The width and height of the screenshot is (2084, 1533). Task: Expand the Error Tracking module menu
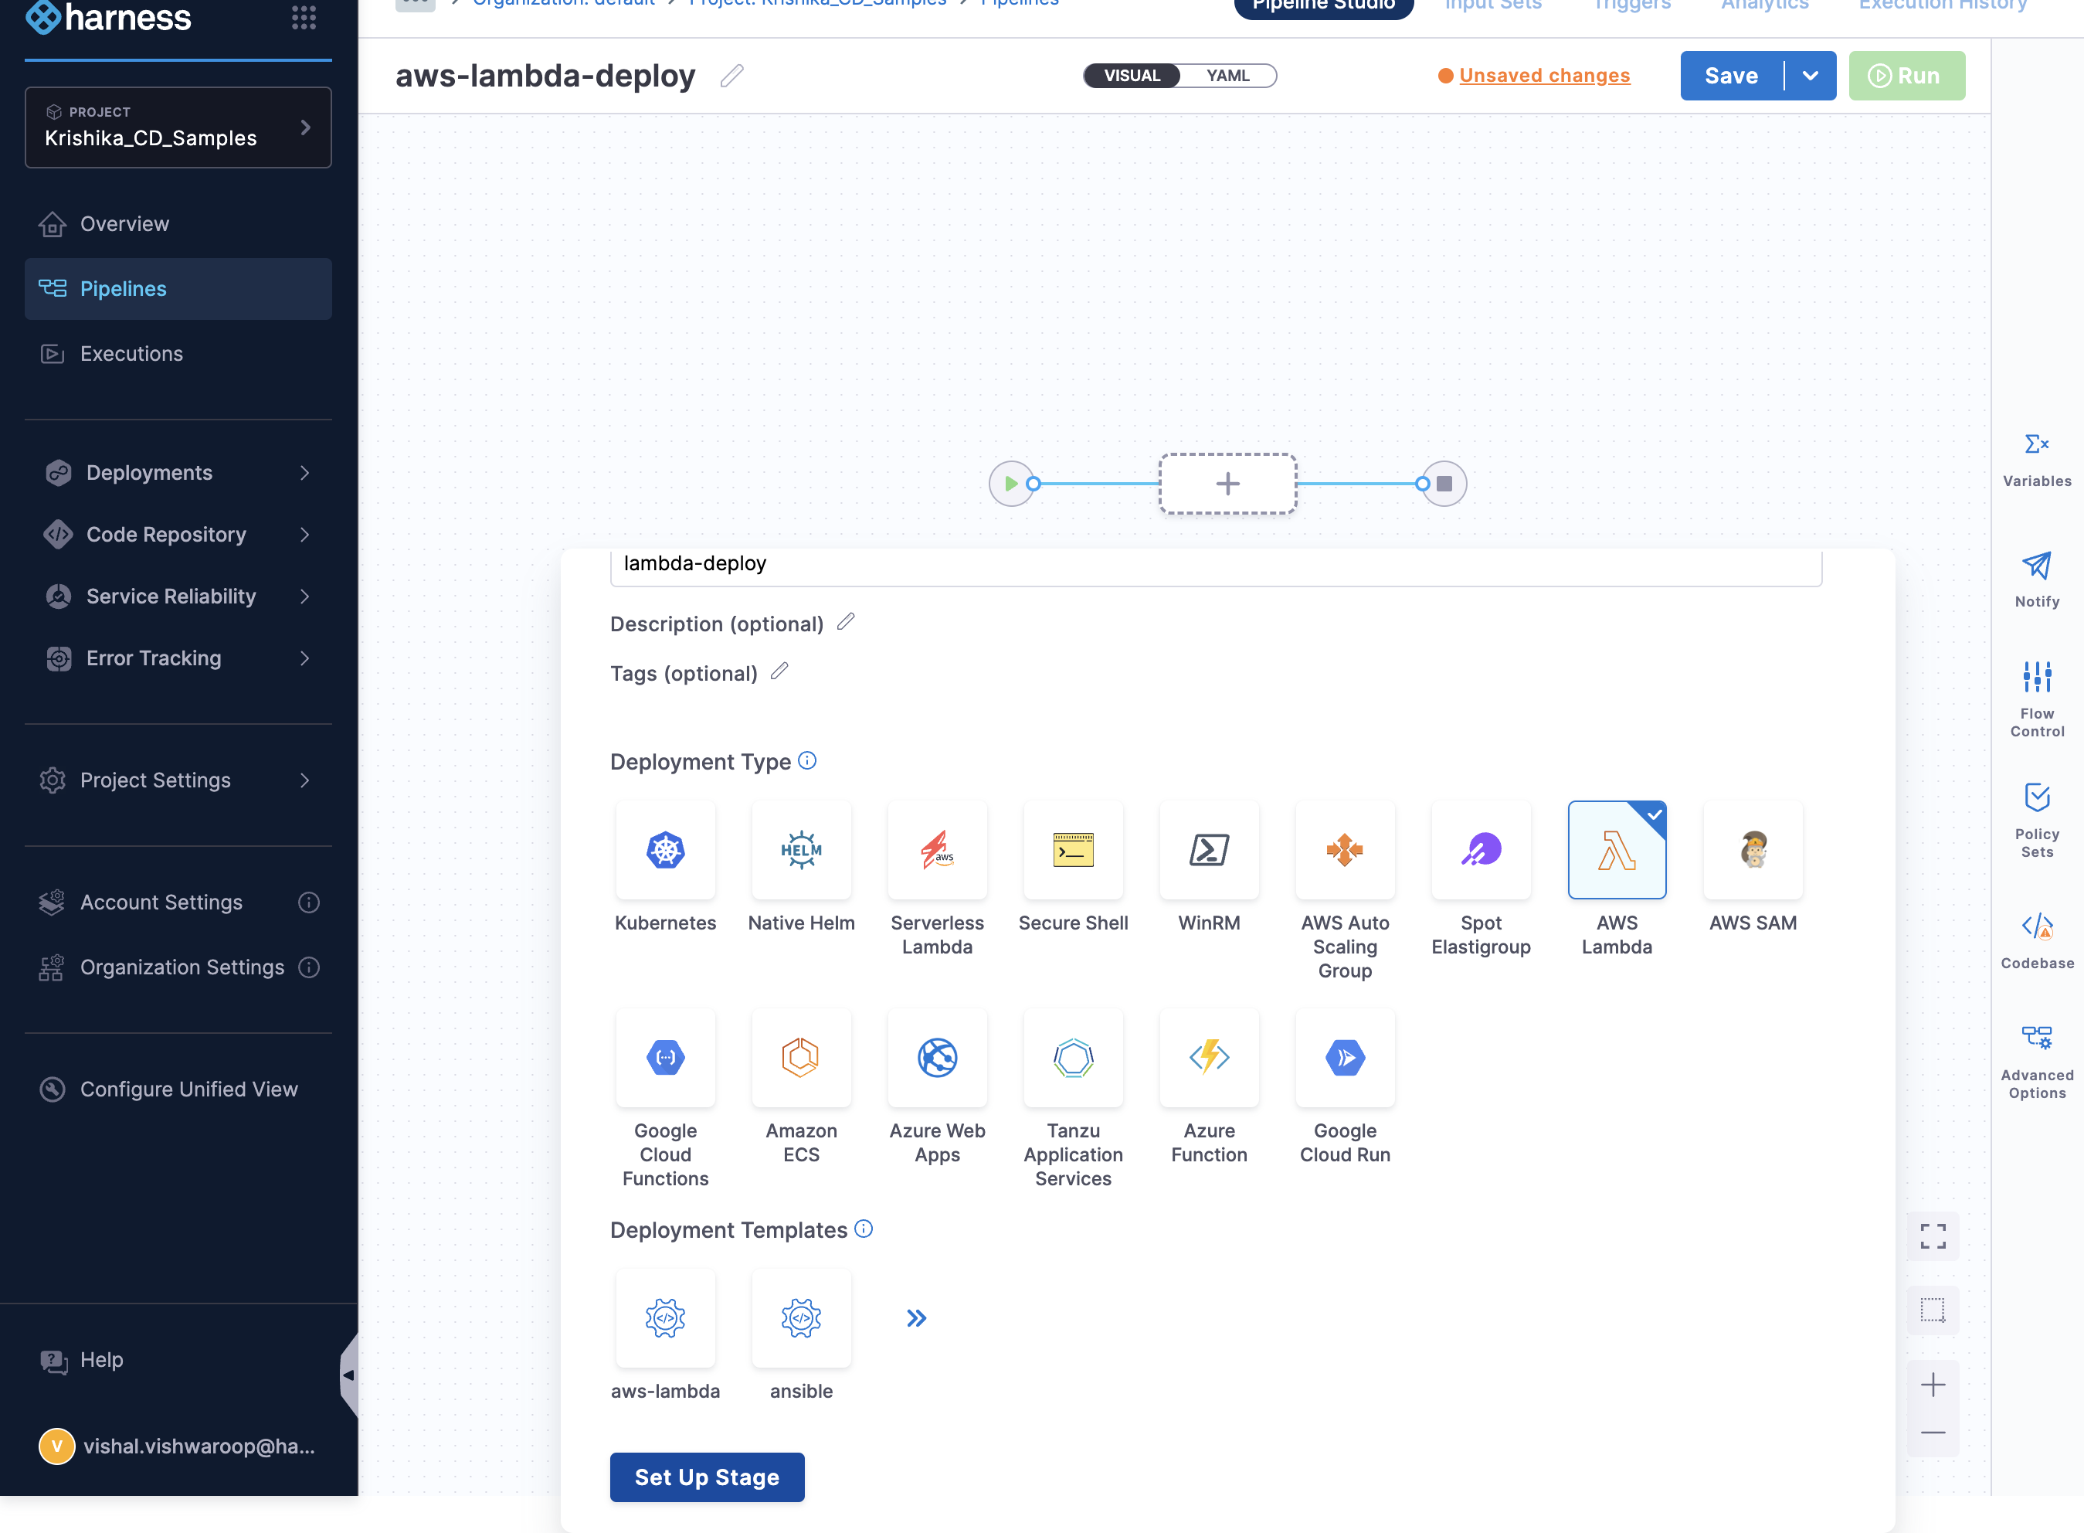click(178, 658)
